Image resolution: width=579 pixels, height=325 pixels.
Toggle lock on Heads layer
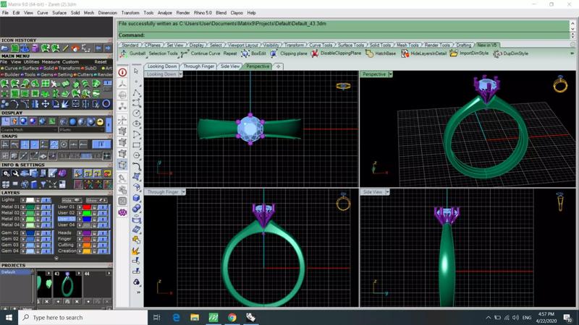pos(94,233)
